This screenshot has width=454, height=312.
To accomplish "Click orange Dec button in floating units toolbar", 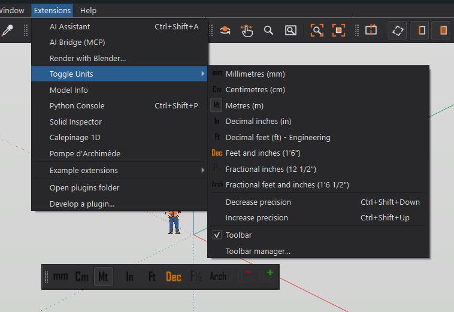I will pyautogui.click(x=174, y=277).
